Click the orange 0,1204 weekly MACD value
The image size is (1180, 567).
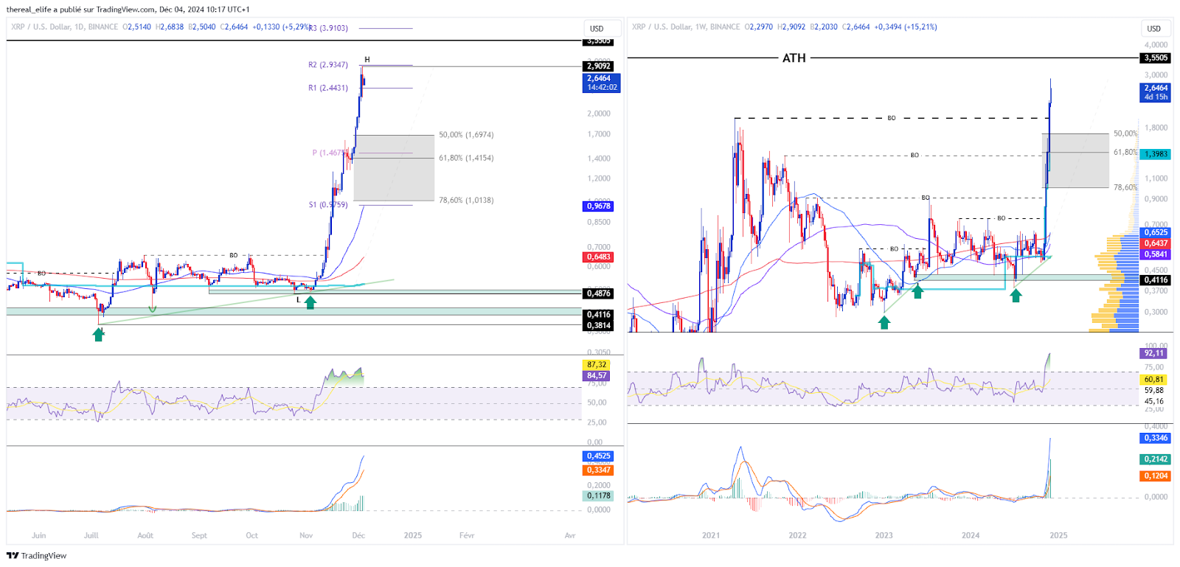click(1156, 476)
